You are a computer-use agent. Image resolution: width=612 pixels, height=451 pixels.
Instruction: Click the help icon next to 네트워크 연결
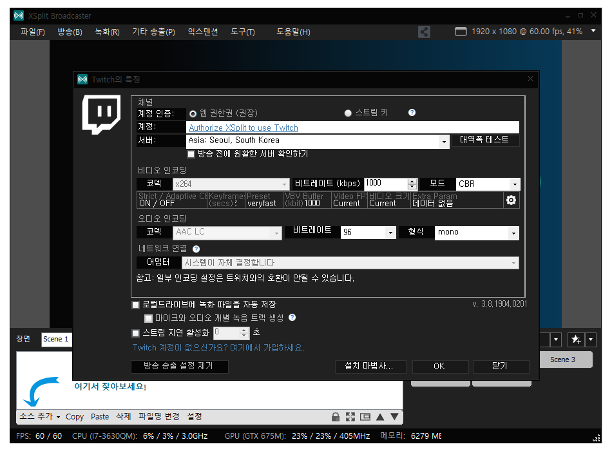tap(196, 249)
